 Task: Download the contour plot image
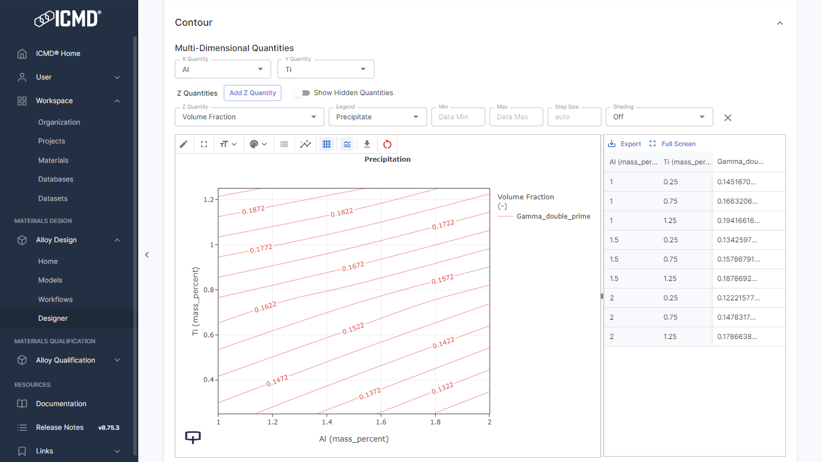click(367, 144)
